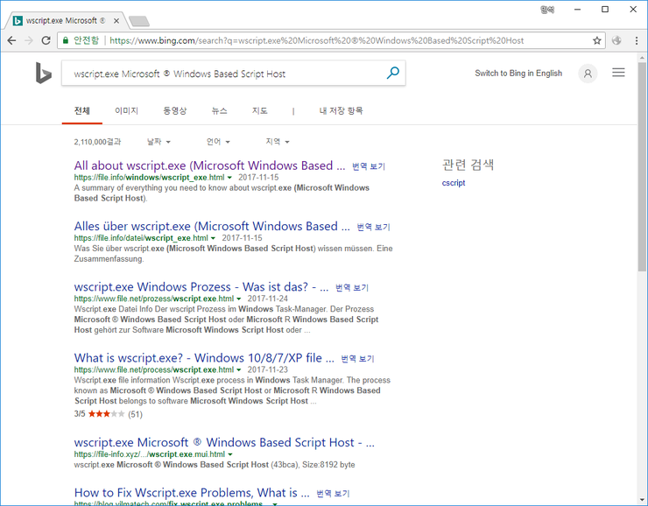This screenshot has height=506, width=648.
Task: Expand the 날짜 filter dropdown
Action: (158, 142)
